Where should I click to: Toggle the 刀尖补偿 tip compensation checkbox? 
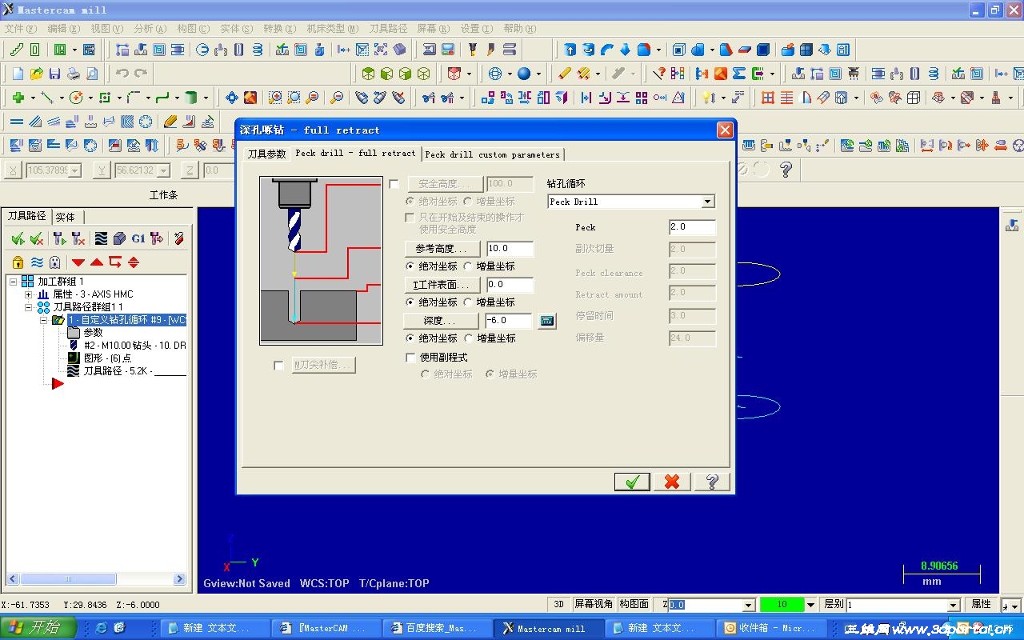[x=278, y=365]
